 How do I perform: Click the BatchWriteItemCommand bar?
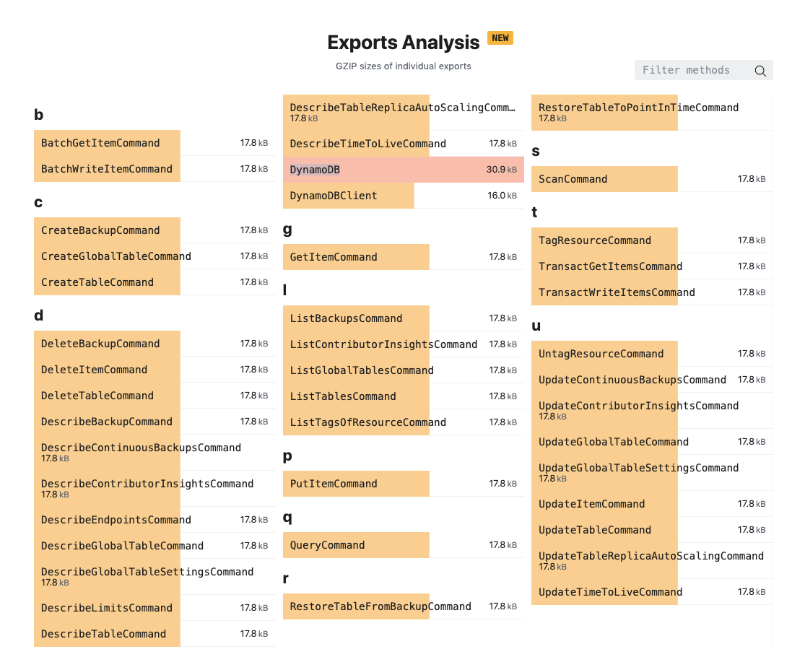point(106,168)
